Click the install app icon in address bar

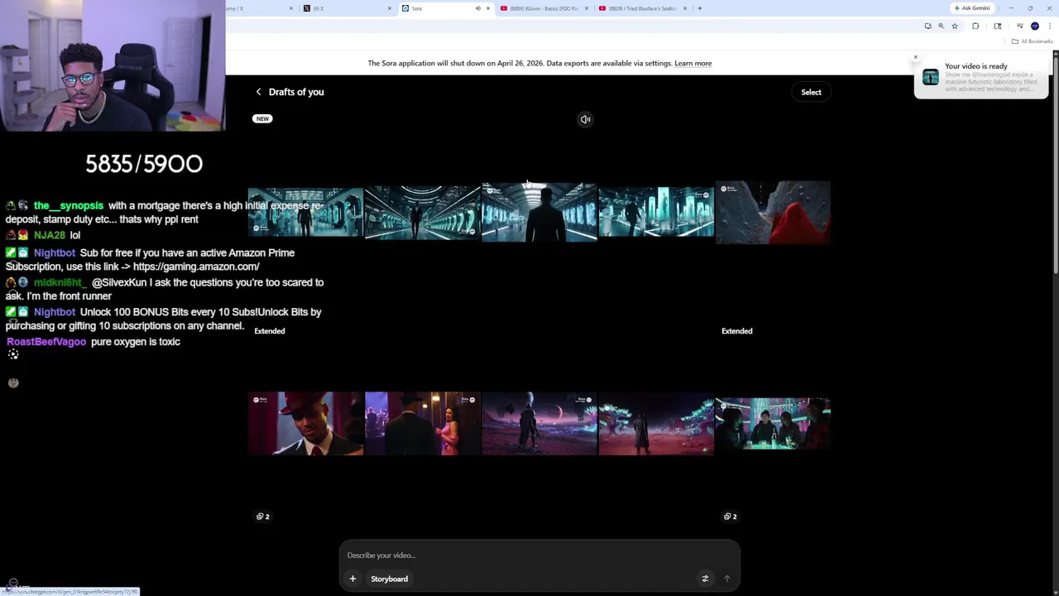pos(927,26)
